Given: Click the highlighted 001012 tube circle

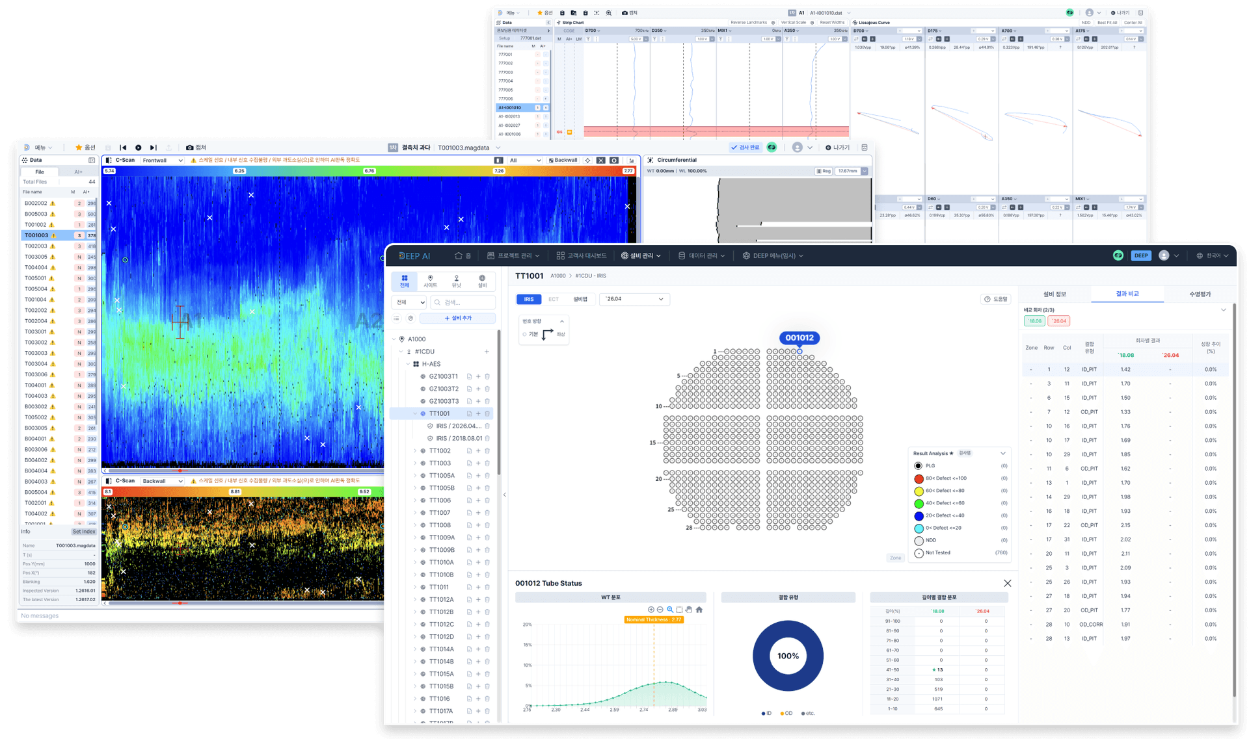Looking at the screenshot, I should (799, 352).
